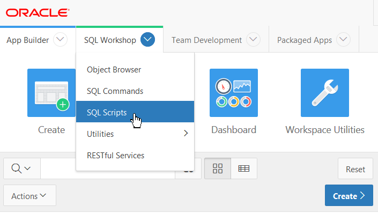Open the Workspace Utilities wrench icon

(325, 93)
